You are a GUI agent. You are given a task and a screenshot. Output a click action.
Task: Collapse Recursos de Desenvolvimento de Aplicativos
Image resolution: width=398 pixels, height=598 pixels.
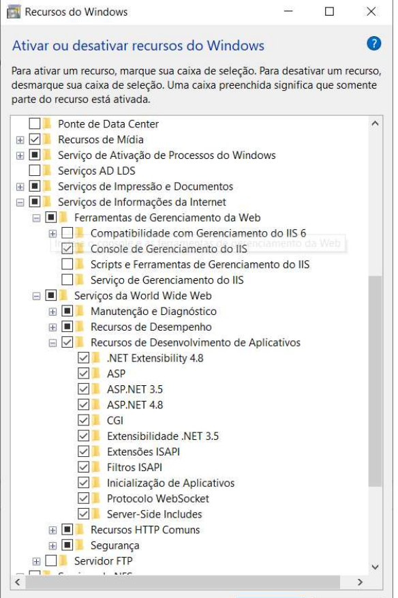point(53,343)
